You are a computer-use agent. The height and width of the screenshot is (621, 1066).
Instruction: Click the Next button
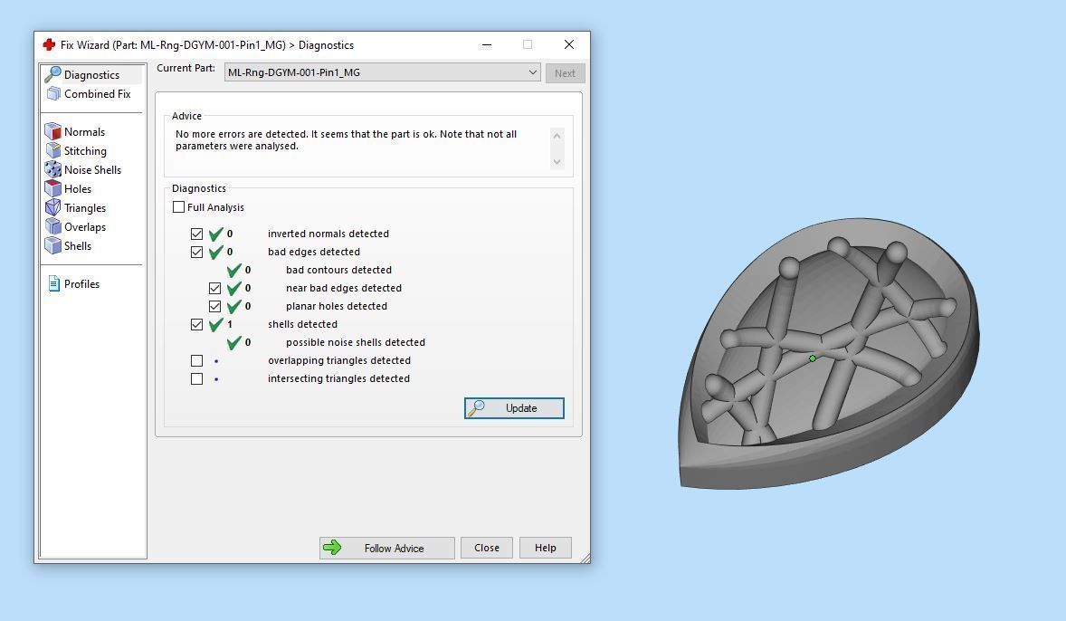coord(565,72)
